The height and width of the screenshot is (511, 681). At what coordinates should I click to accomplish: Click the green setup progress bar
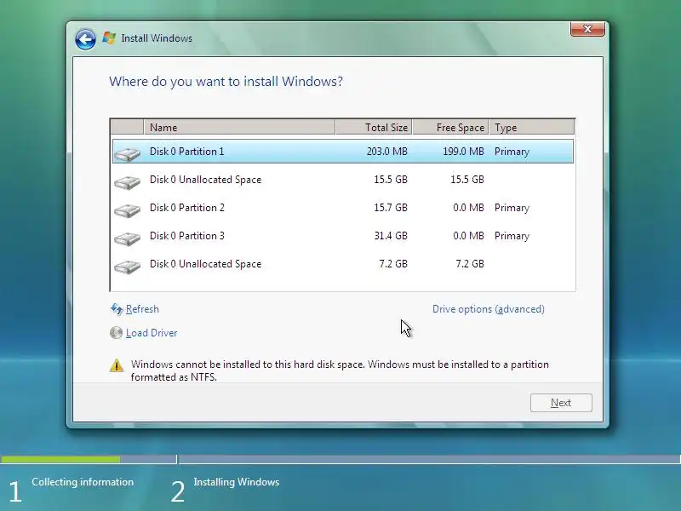click(60, 459)
